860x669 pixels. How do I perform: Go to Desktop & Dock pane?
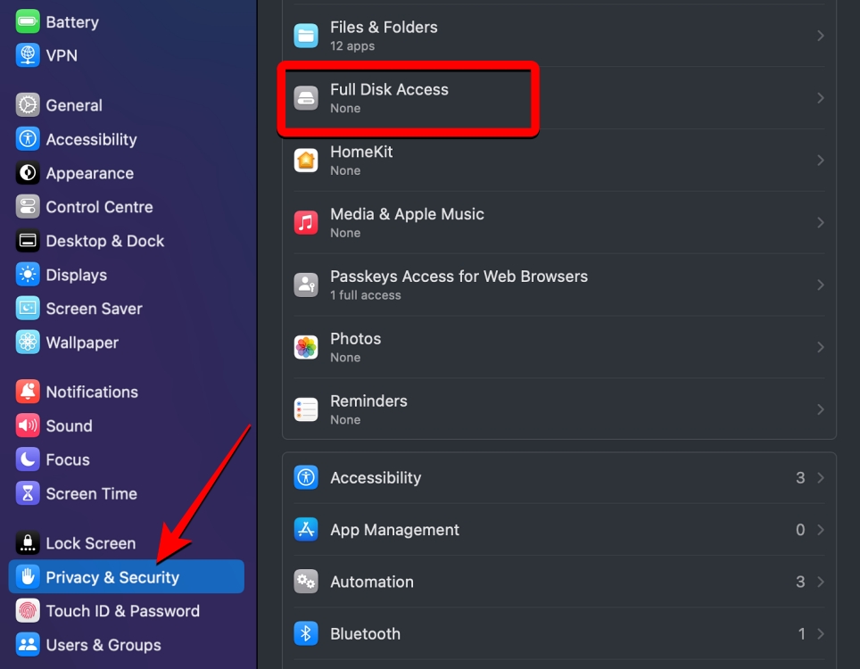(104, 241)
